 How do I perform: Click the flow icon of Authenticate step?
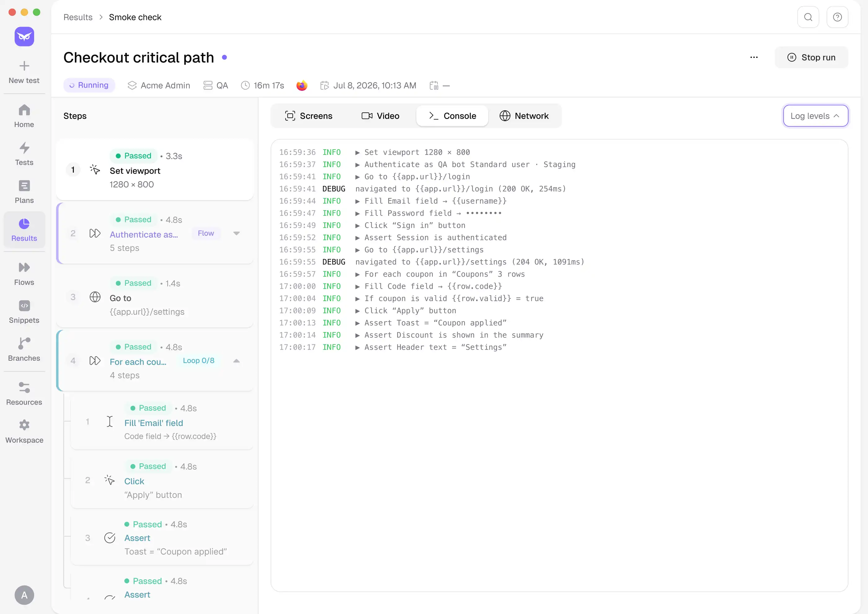[x=95, y=233]
